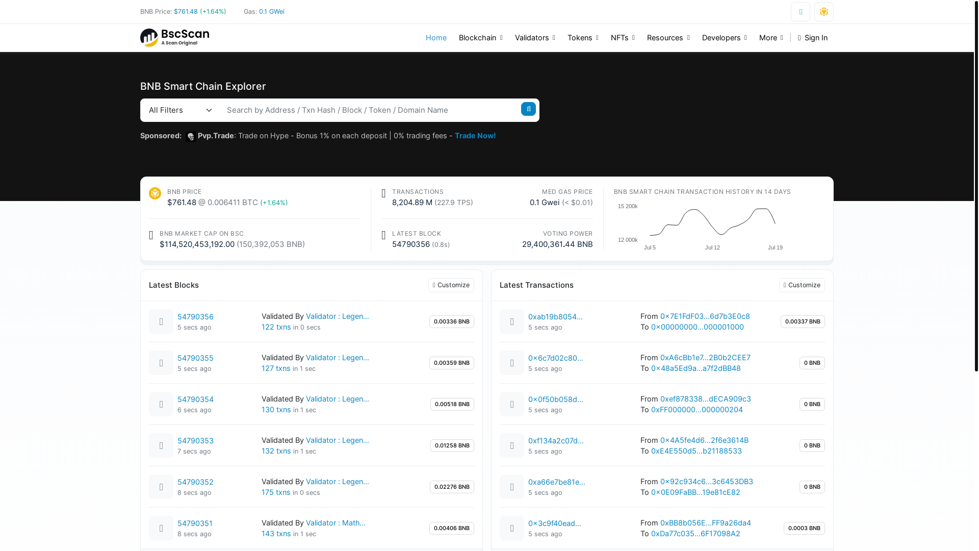
Task: Click block icon for block 54790353
Action: [x=161, y=445]
